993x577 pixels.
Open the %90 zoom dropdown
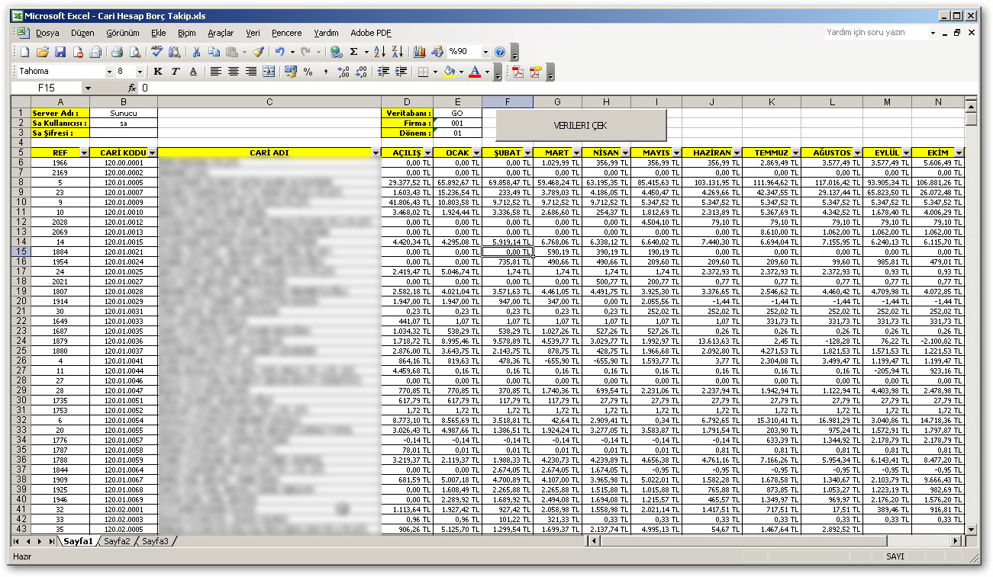click(x=485, y=52)
